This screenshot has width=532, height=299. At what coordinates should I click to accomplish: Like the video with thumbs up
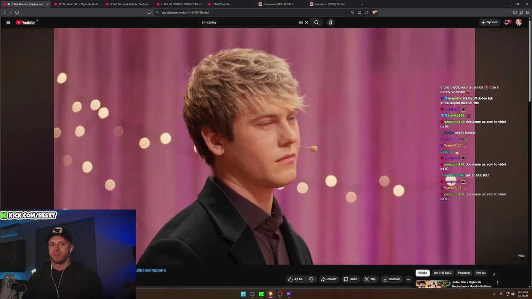coord(296,279)
